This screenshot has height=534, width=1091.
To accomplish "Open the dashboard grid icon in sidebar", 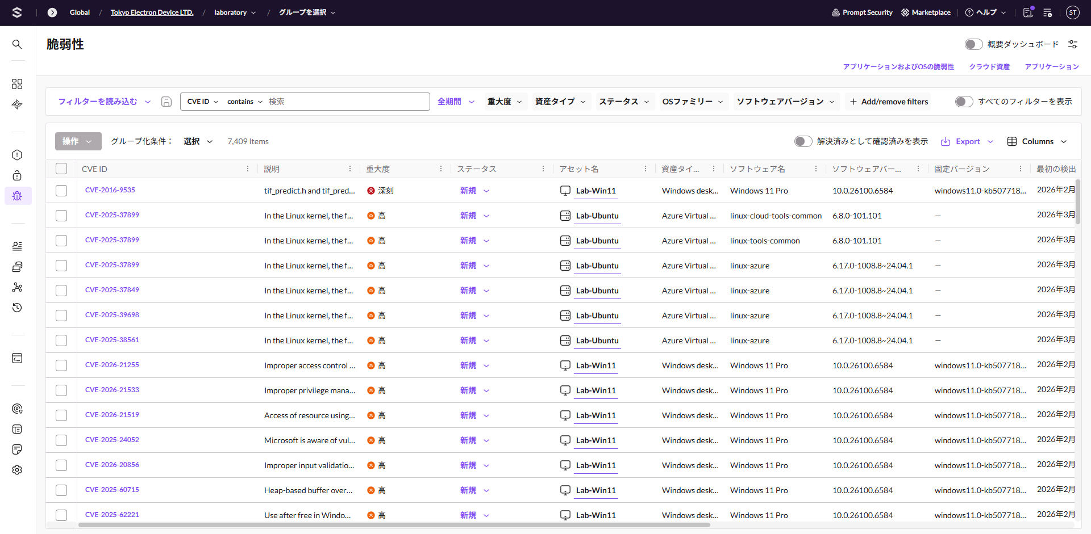I will coord(17,84).
